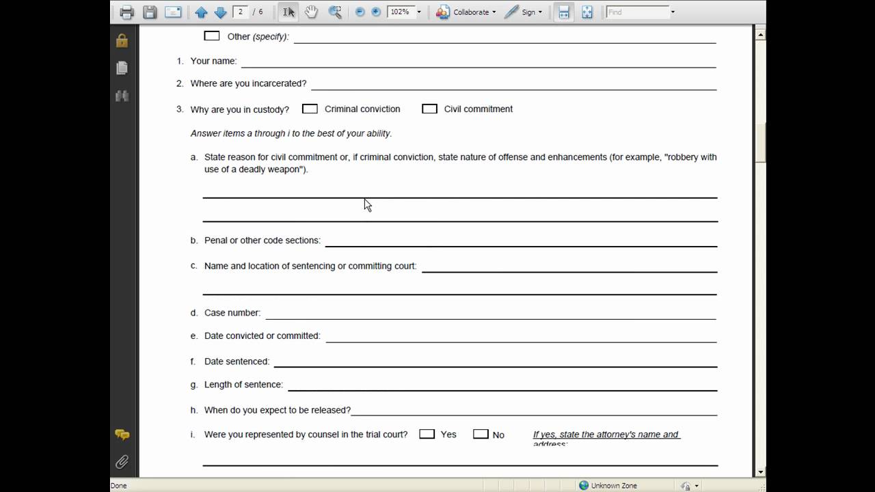Save a copy with the floppy disk icon
Screen dimensions: 875x492
(150, 12)
